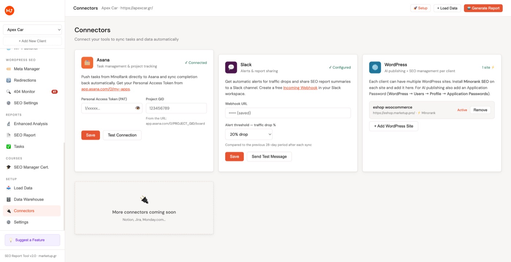
Task: Click the Enhanced Analysis icon
Action: tap(9, 124)
